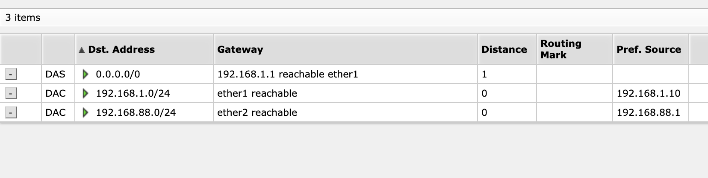Open the 192.168.88.0/24 route entry
Image resolution: width=708 pixels, height=178 pixels.
tap(136, 113)
